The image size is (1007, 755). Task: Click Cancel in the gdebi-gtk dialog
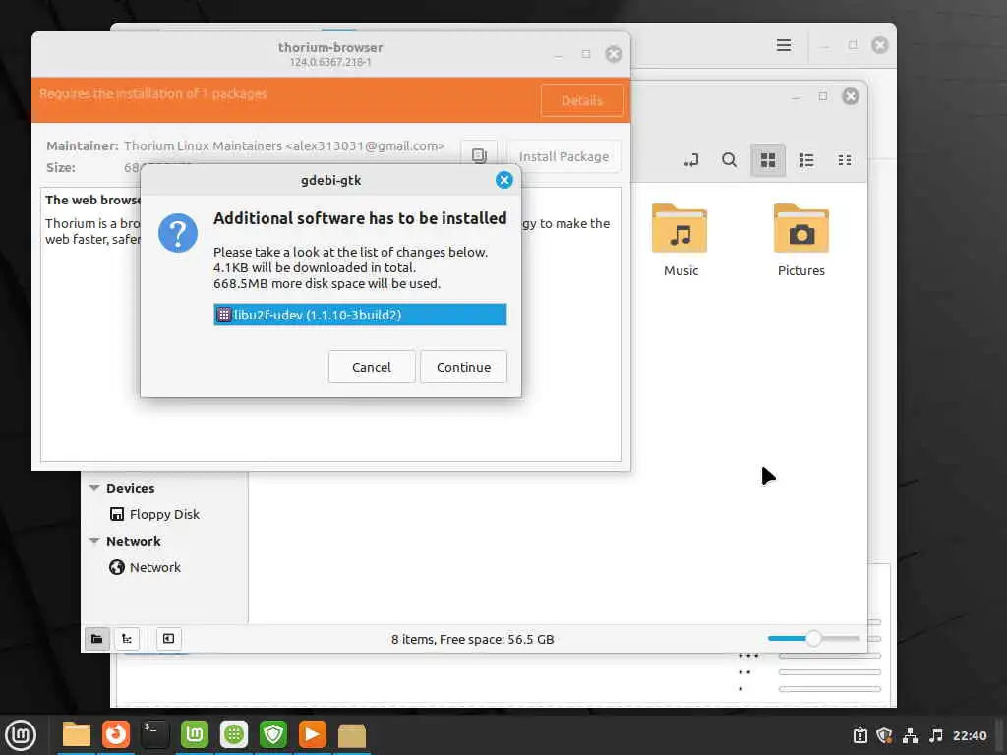[371, 367]
